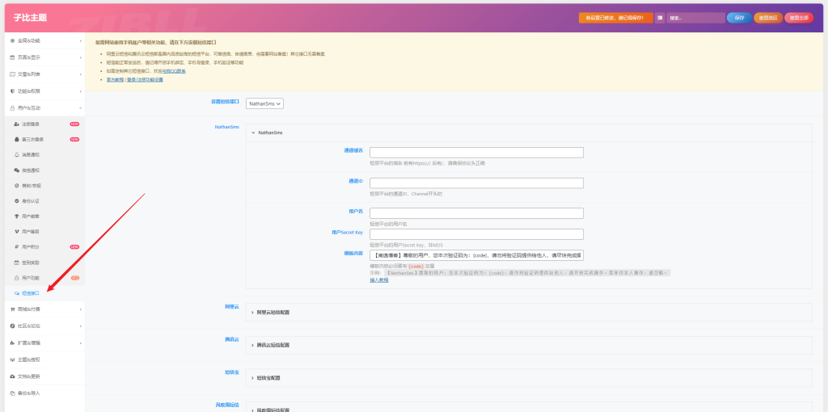Click the 用户徽章 trophy icon
Screen dimensions: 828x412
pos(16,217)
